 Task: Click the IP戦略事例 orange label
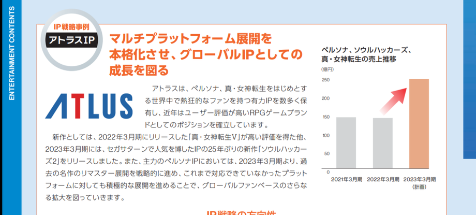[71, 26]
